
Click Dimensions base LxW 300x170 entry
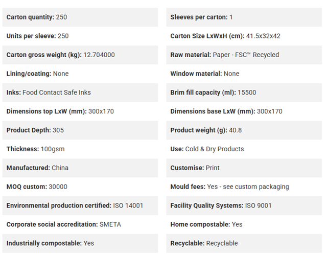click(226, 111)
